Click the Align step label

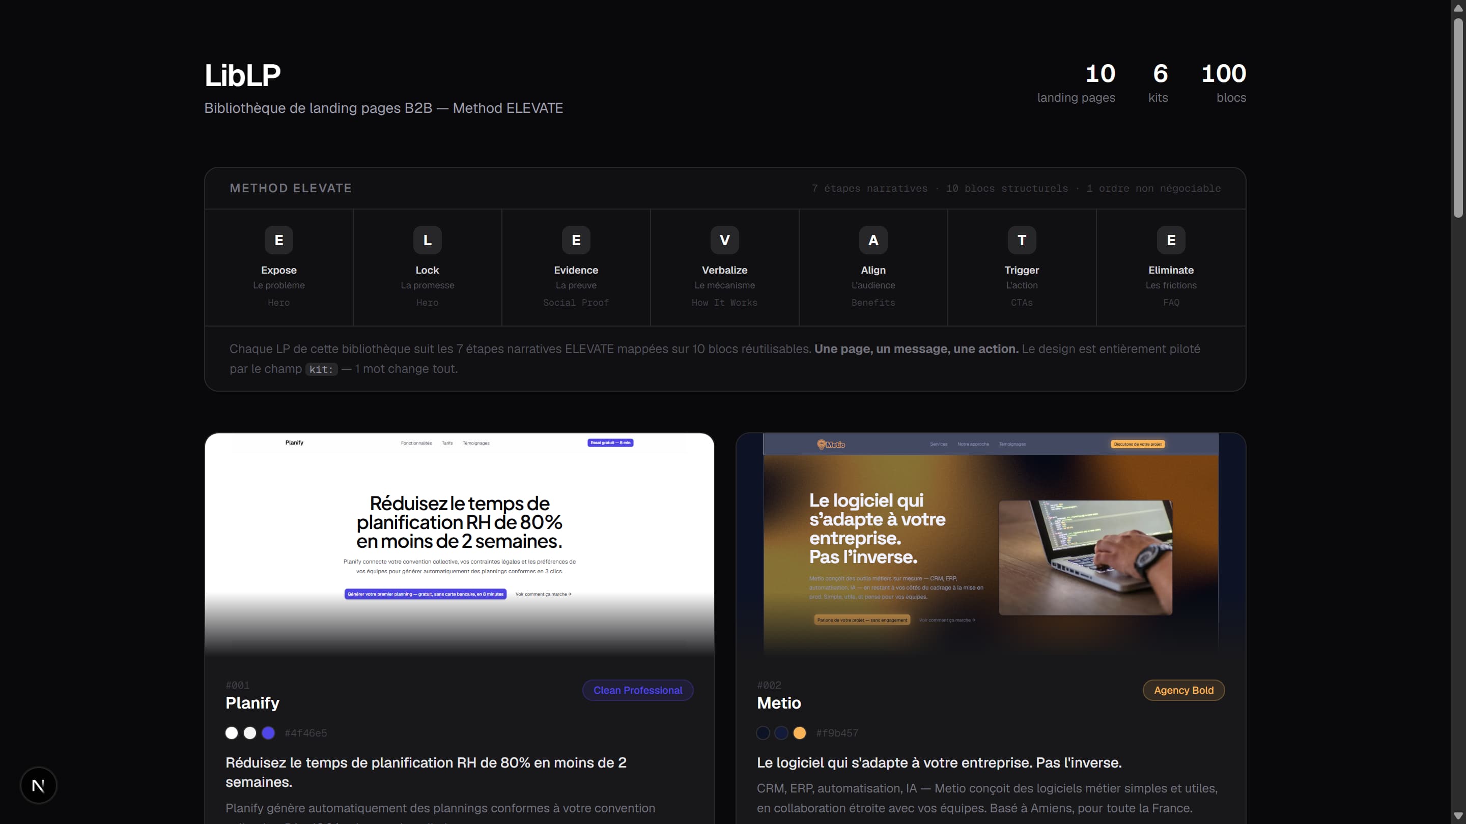[x=873, y=270]
